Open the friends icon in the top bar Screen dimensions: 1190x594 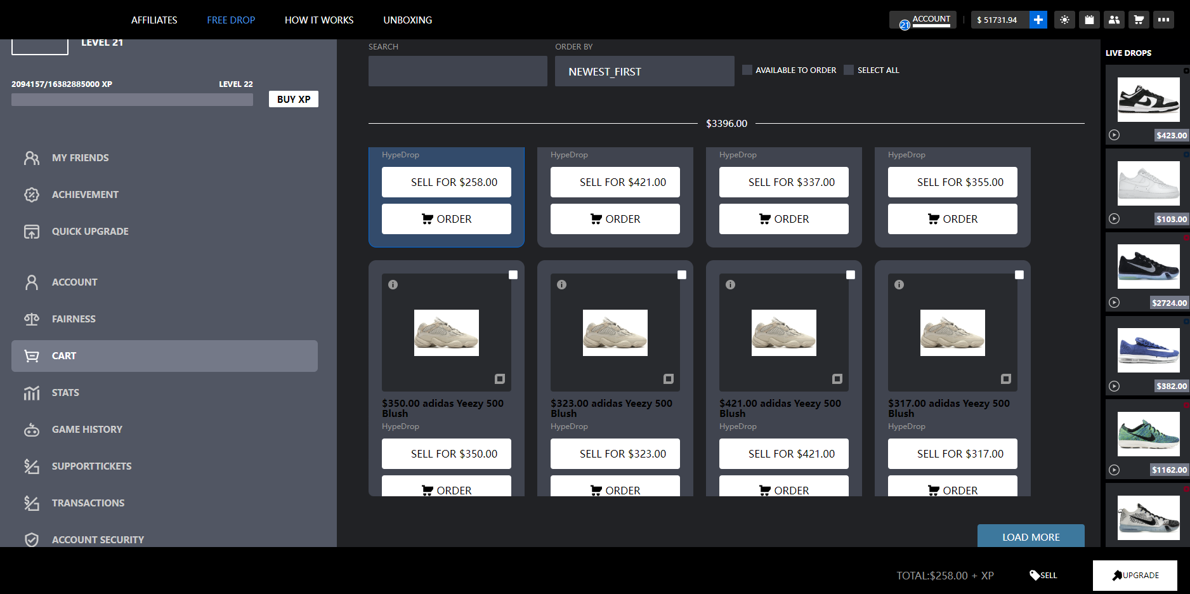pos(1114,20)
